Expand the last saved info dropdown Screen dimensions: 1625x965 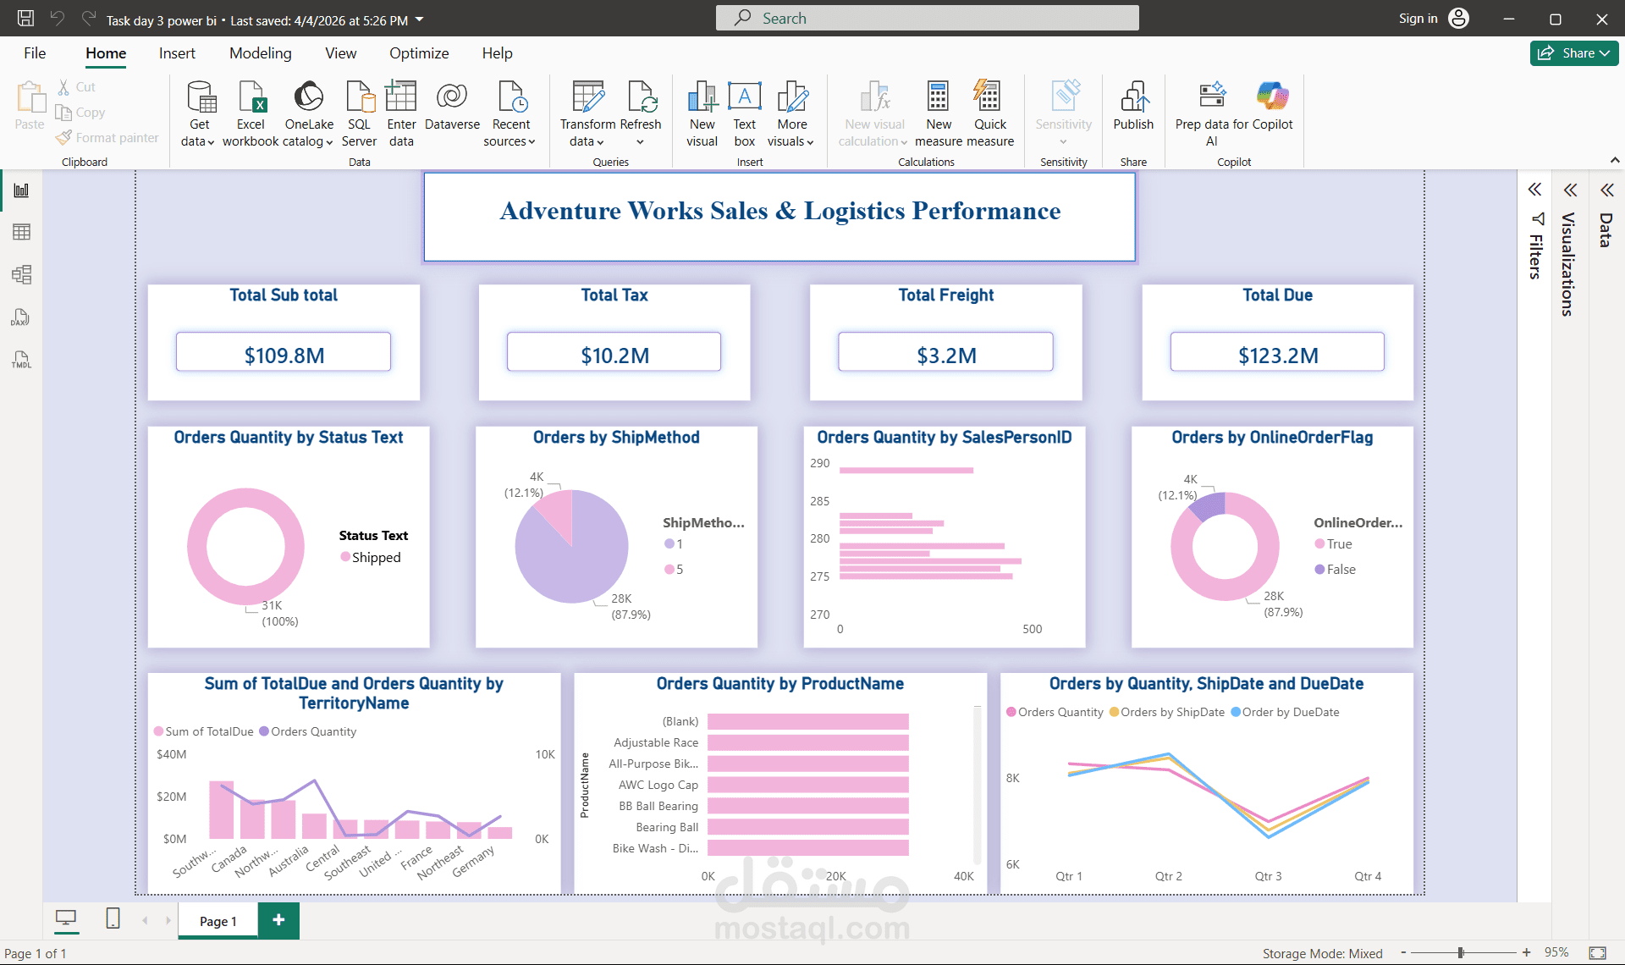coord(417,19)
